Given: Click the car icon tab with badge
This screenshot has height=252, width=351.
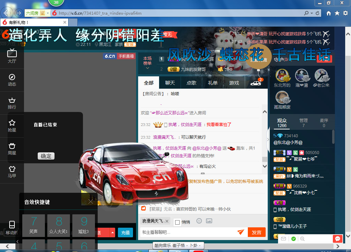Looking at the screenshot, I should (x=256, y=83).
